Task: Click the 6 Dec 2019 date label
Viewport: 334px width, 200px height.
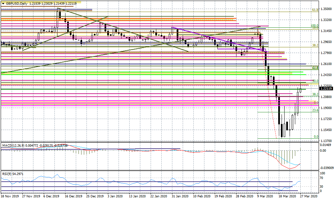Action: tap(51, 196)
